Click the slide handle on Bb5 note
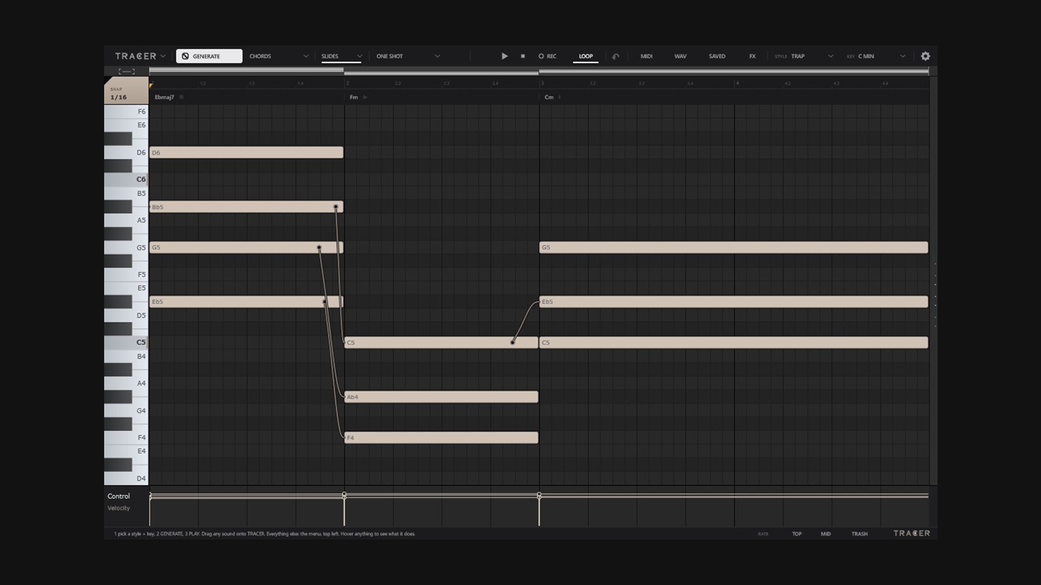This screenshot has width=1041, height=585. [x=336, y=207]
